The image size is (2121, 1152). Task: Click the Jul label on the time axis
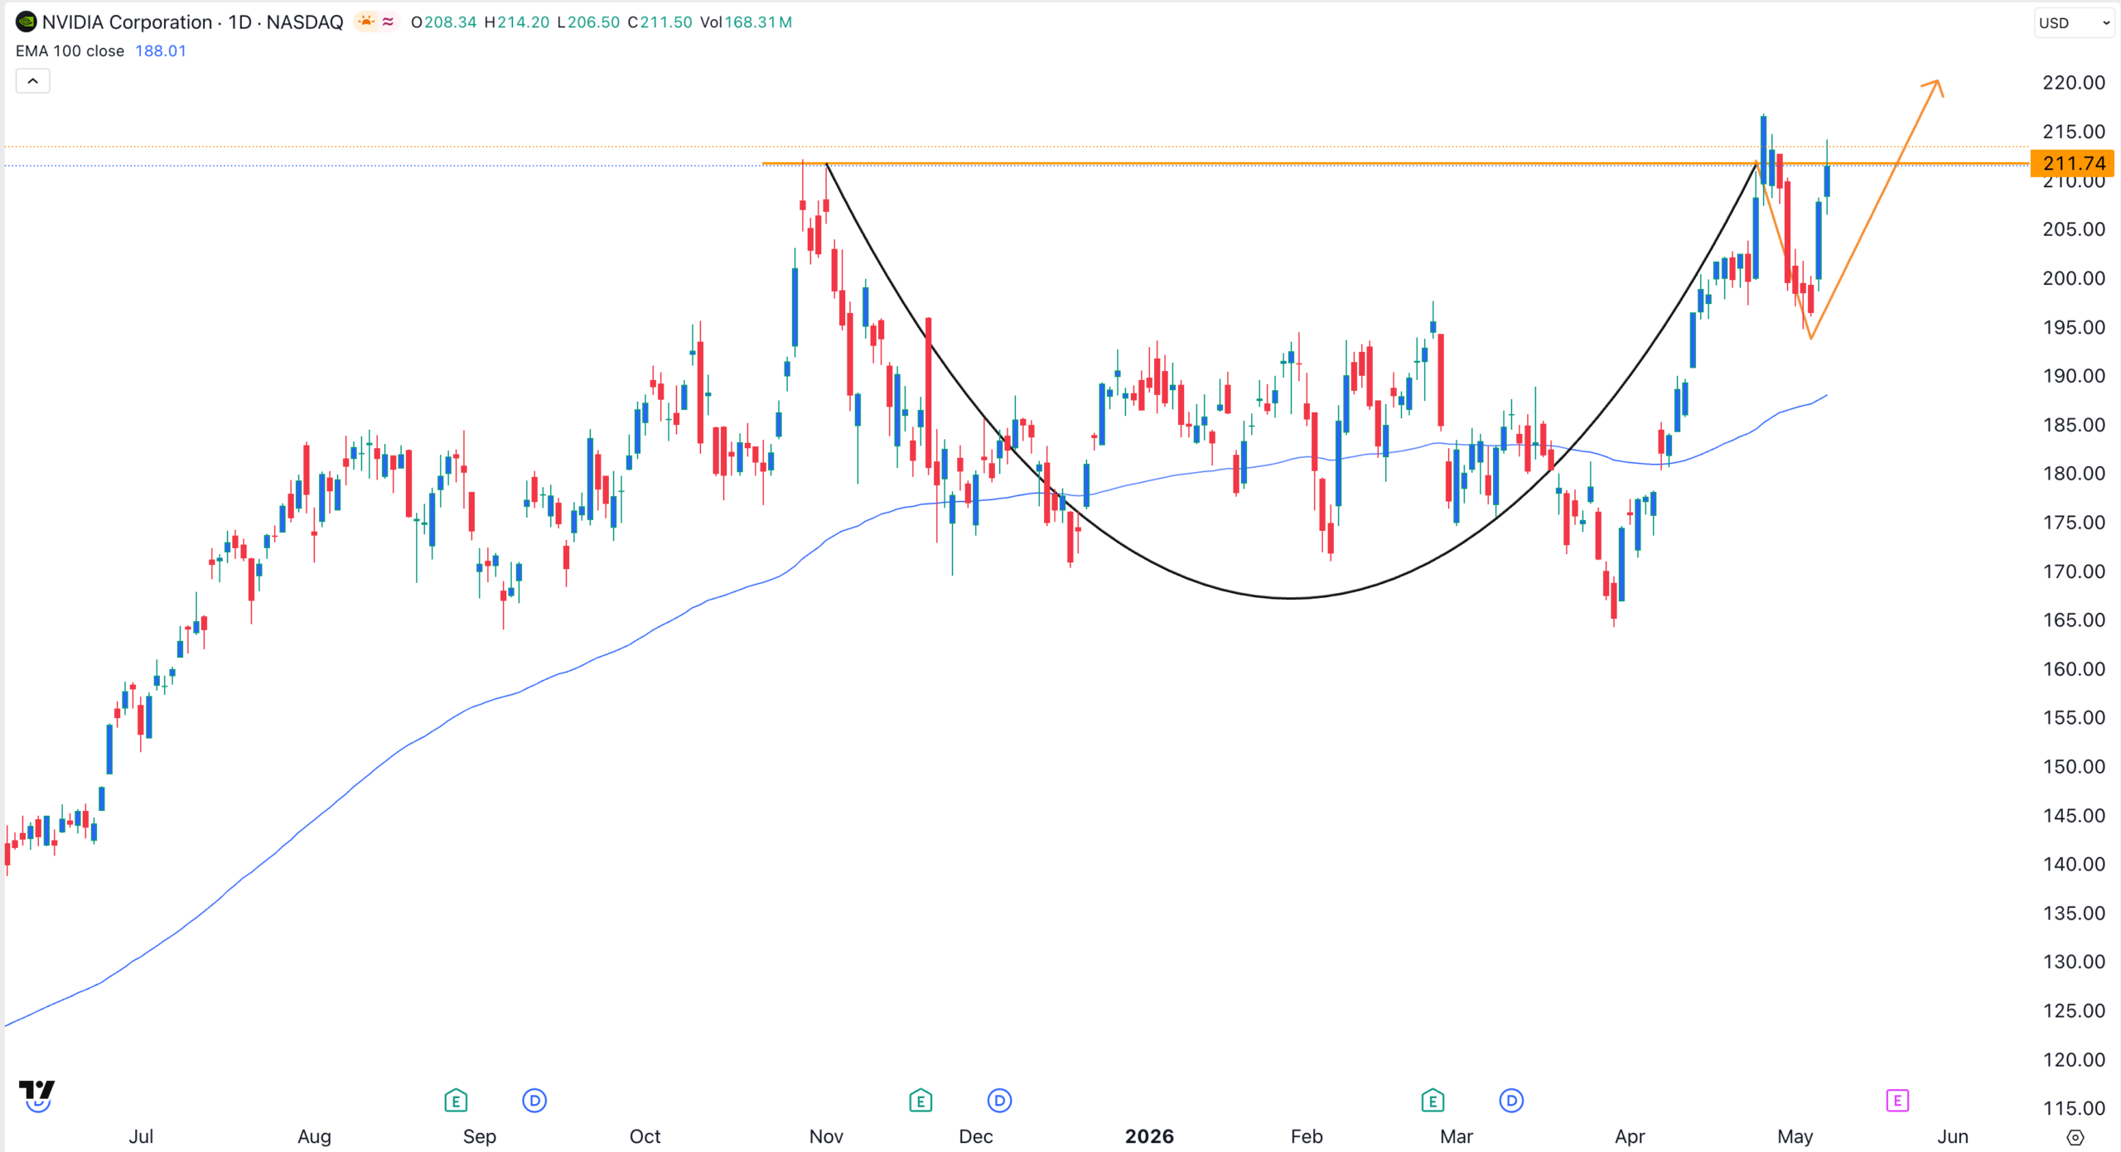pyautogui.click(x=141, y=1136)
